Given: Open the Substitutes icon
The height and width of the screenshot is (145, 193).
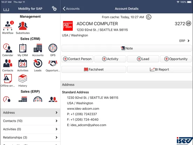Looking at the screenshot, I should (x=23, y=26).
